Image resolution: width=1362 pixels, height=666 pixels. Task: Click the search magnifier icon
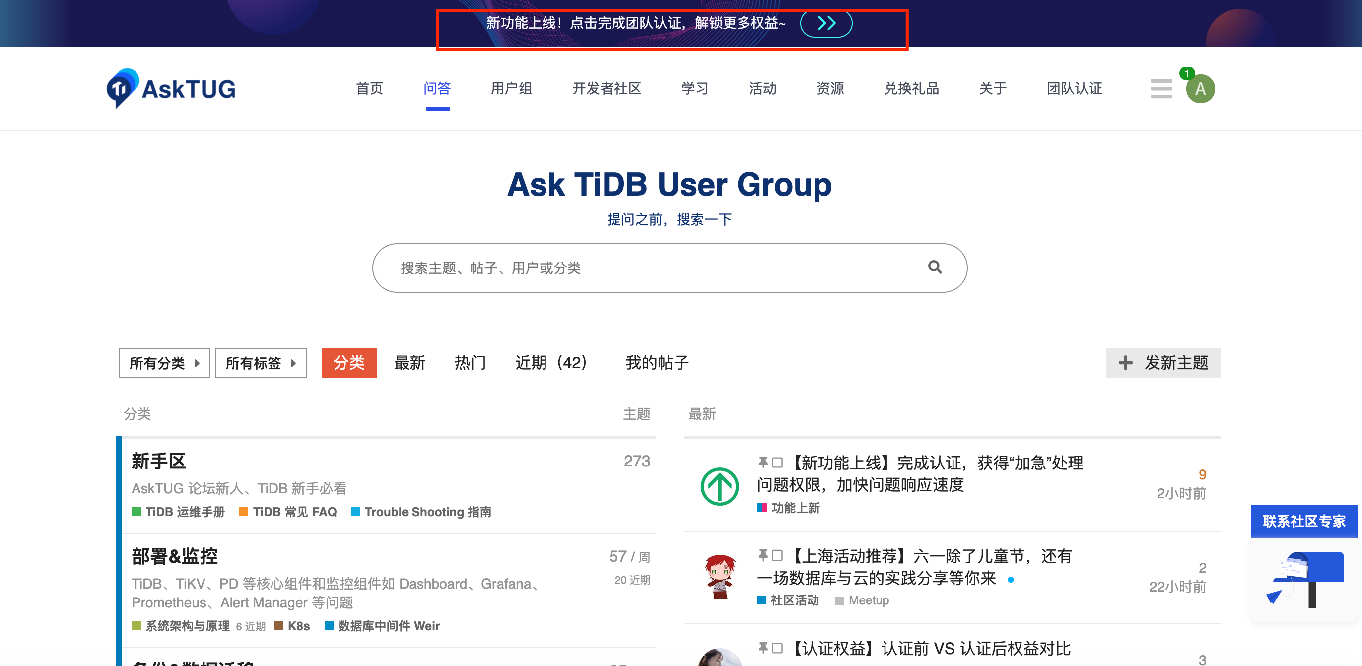tap(934, 267)
